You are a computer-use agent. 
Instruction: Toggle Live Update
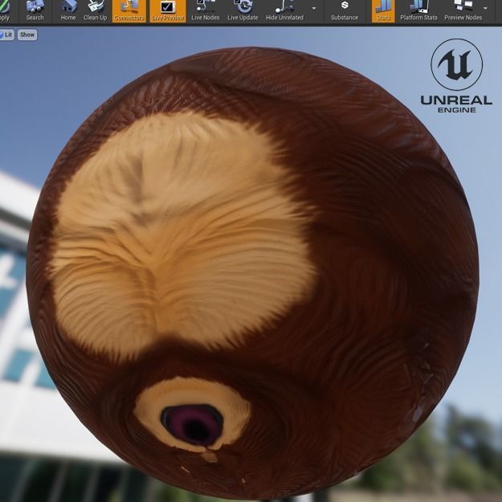(243, 11)
